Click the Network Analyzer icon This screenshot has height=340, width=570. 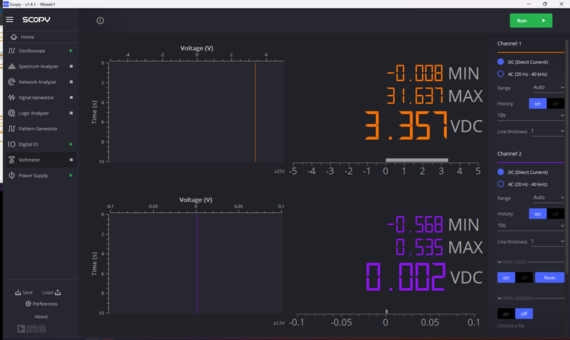pyautogui.click(x=12, y=82)
